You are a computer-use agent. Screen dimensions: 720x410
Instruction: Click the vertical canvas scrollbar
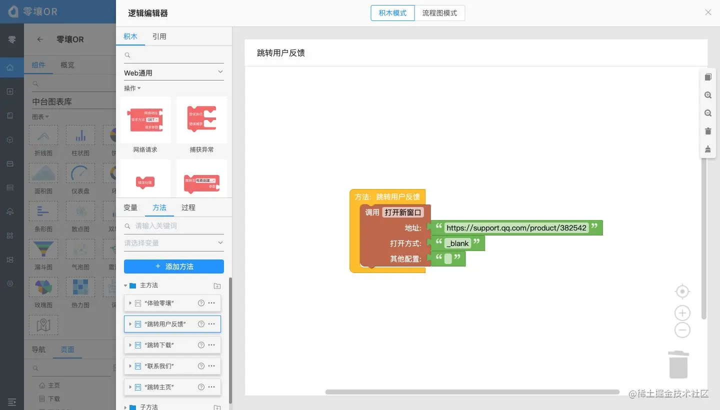(x=704, y=237)
